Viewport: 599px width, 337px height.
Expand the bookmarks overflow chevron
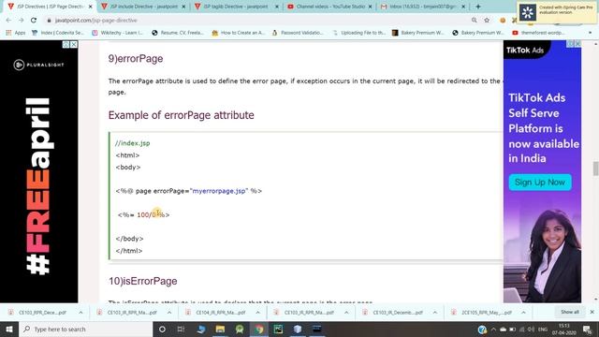pos(590,33)
